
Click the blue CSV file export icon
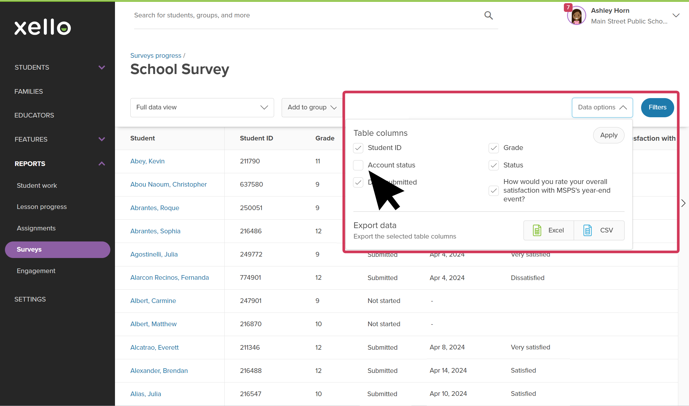click(x=587, y=230)
